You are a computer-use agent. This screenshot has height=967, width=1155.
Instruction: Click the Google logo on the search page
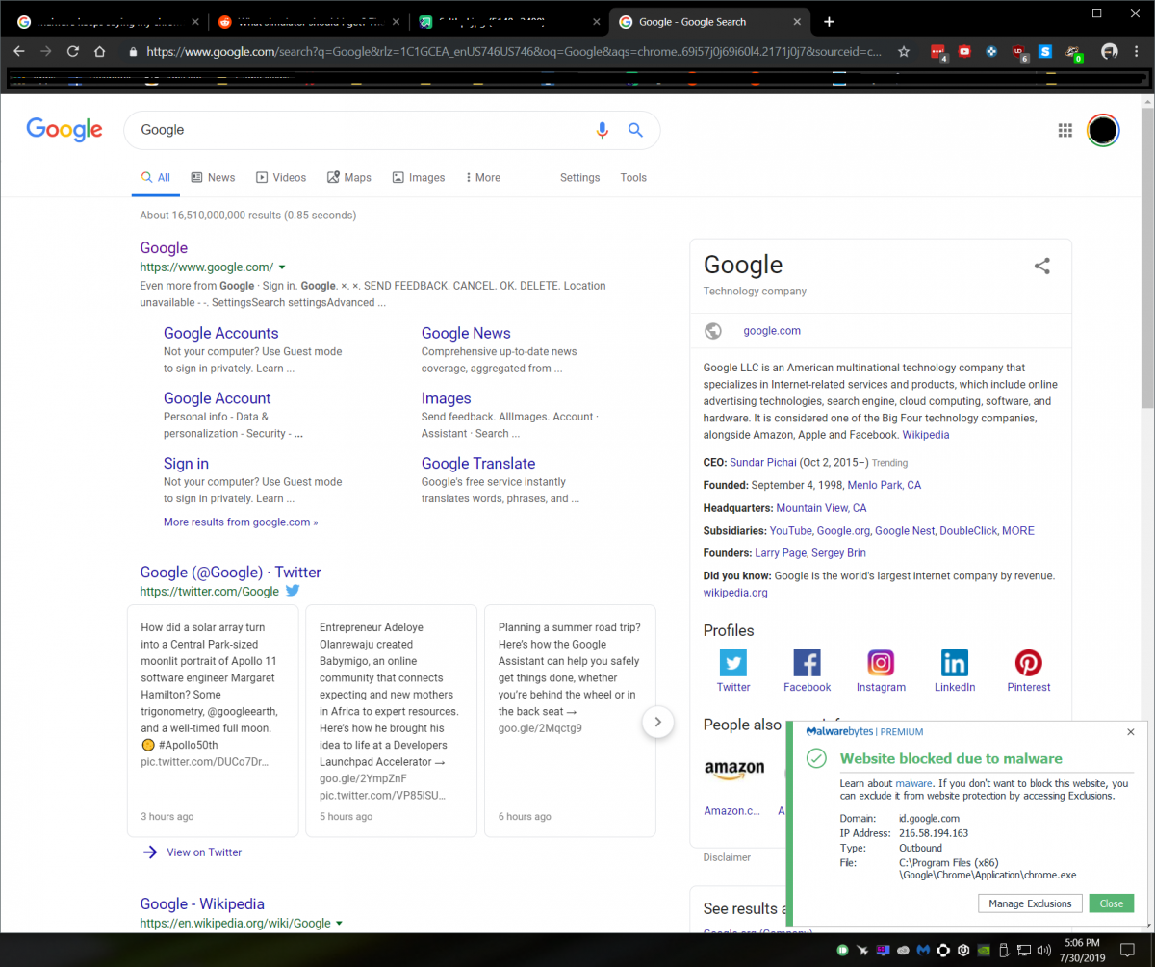[x=64, y=130]
